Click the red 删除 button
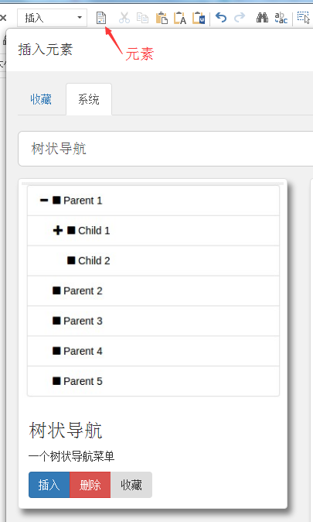The width and height of the screenshot is (313, 522). [x=90, y=485]
